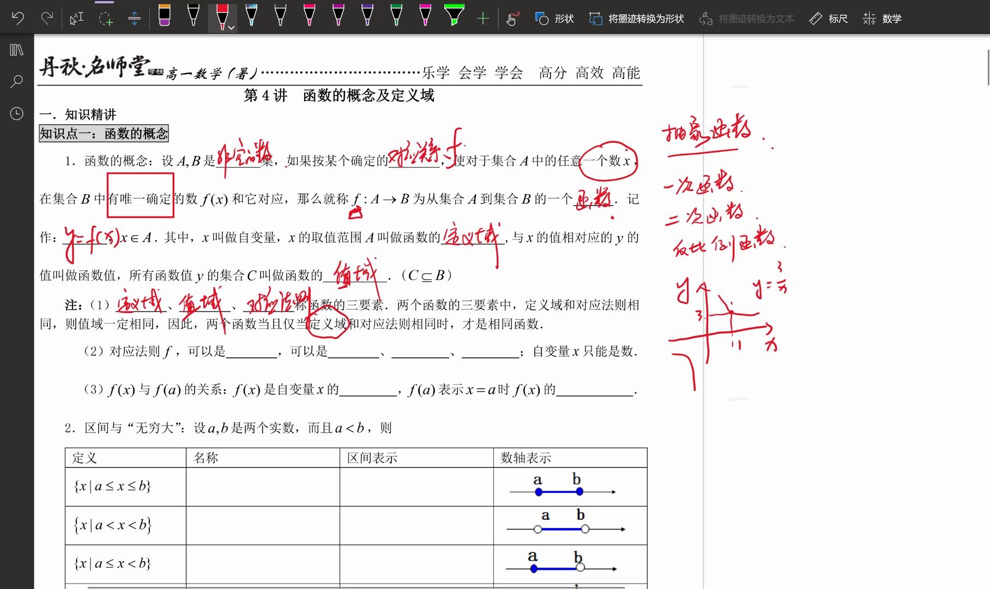The width and height of the screenshot is (990, 589).
Task: Select the Eraser tool
Action: [x=164, y=16]
